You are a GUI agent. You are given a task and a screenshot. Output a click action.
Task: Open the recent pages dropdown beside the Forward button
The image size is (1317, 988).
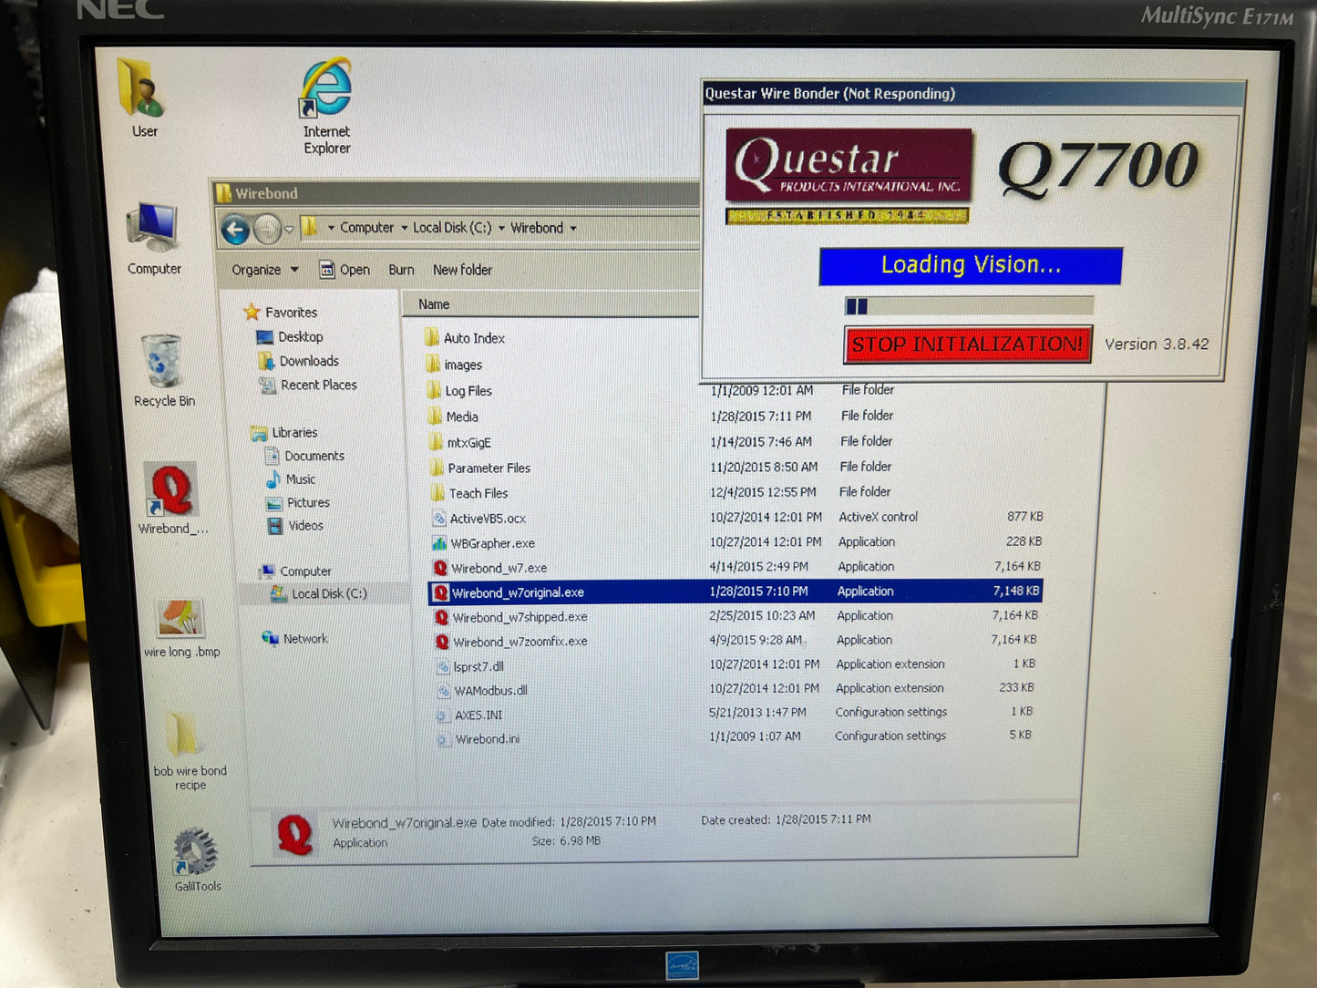288,230
